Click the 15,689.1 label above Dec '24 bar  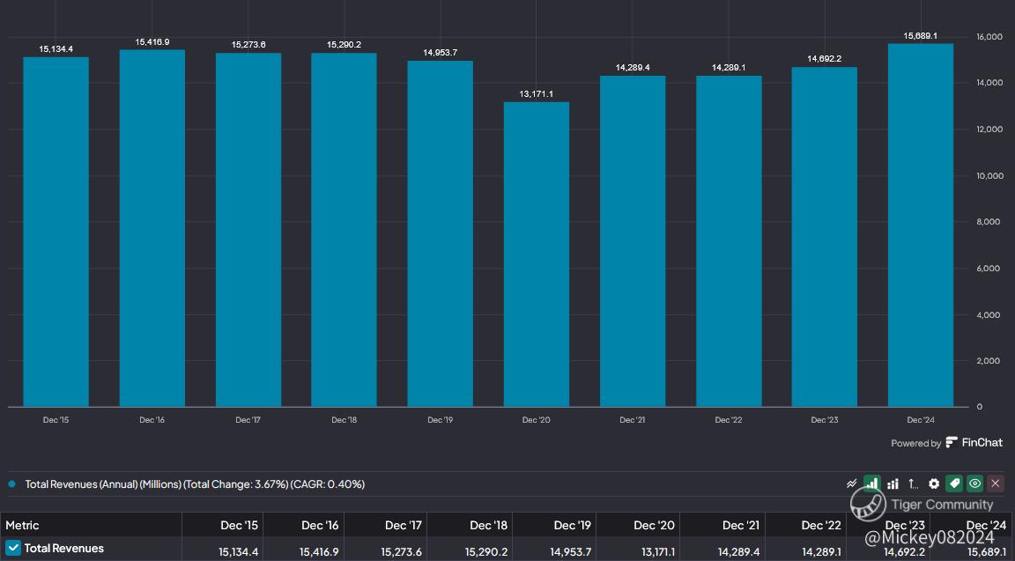point(921,35)
